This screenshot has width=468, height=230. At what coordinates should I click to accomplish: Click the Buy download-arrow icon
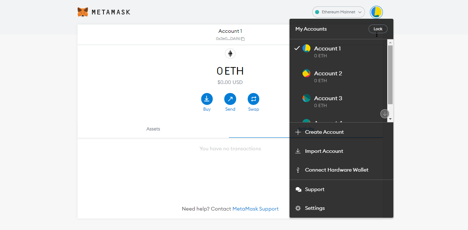tap(207, 99)
